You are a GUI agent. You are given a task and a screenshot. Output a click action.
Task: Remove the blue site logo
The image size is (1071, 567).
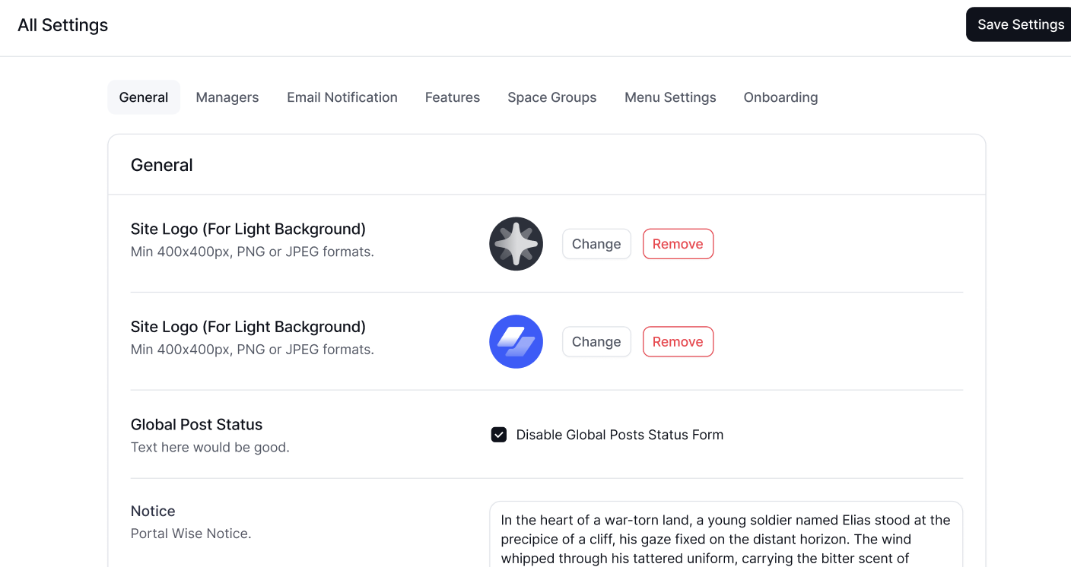[x=678, y=341]
